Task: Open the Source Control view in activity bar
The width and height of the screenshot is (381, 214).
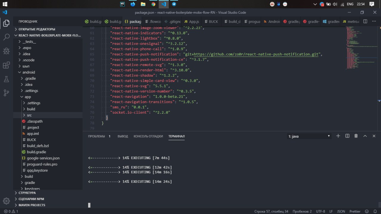Action: (6, 93)
